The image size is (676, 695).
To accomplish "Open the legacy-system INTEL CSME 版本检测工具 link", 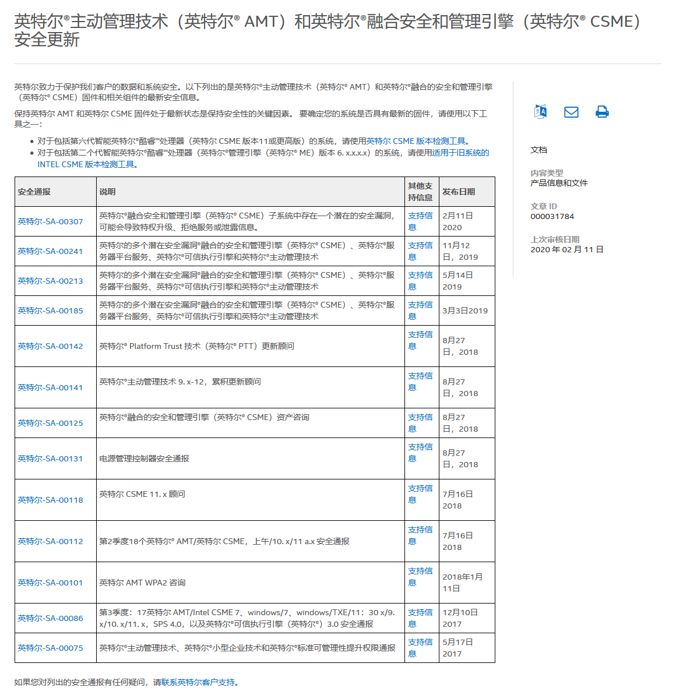I will point(86,164).
